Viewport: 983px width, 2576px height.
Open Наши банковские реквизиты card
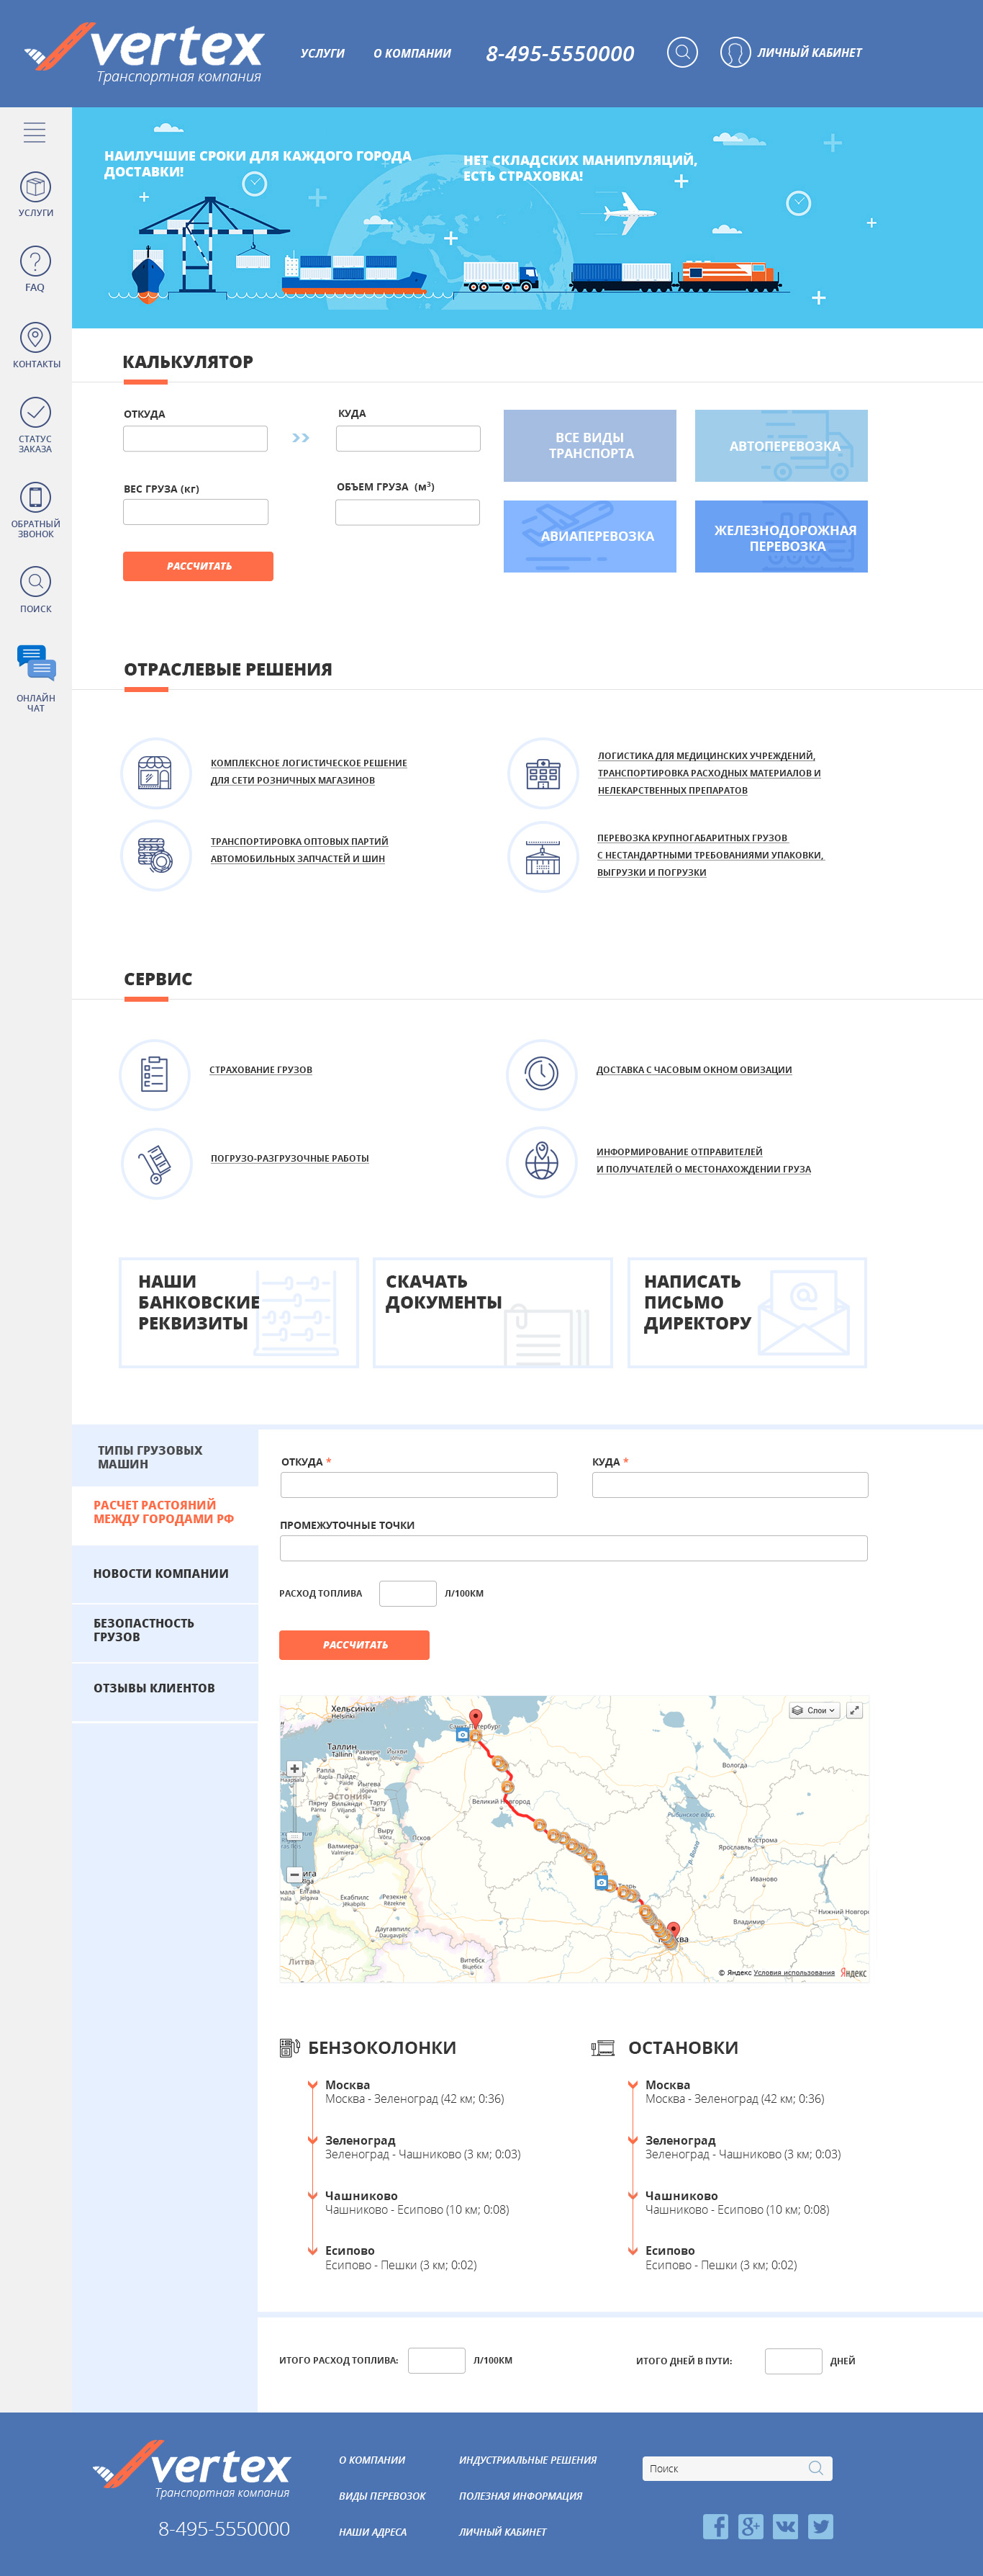tap(239, 1313)
